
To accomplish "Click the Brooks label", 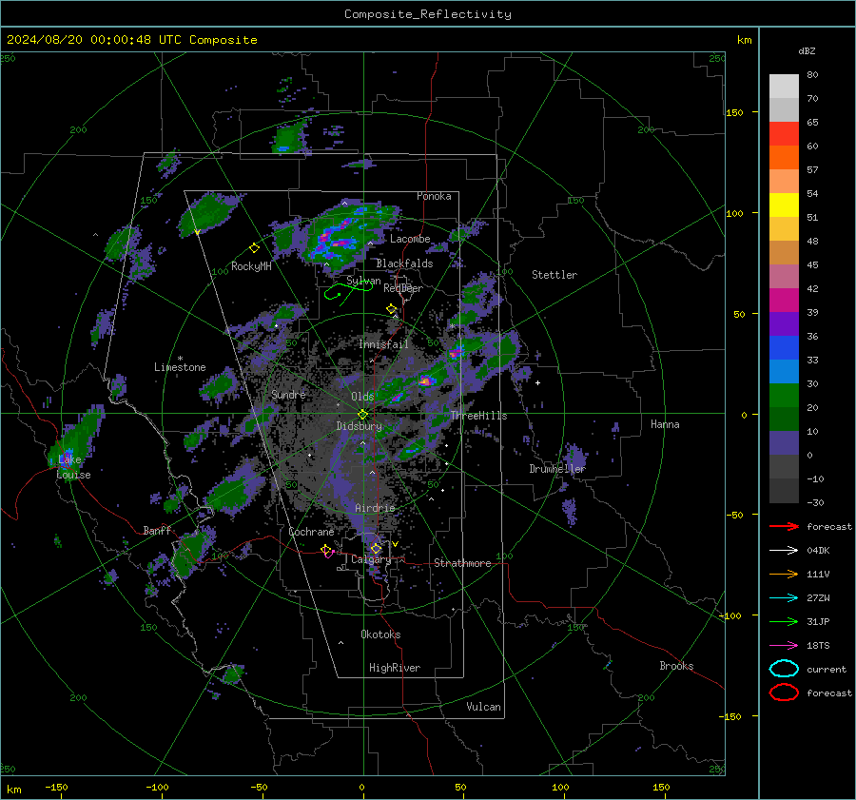I will pos(676,666).
